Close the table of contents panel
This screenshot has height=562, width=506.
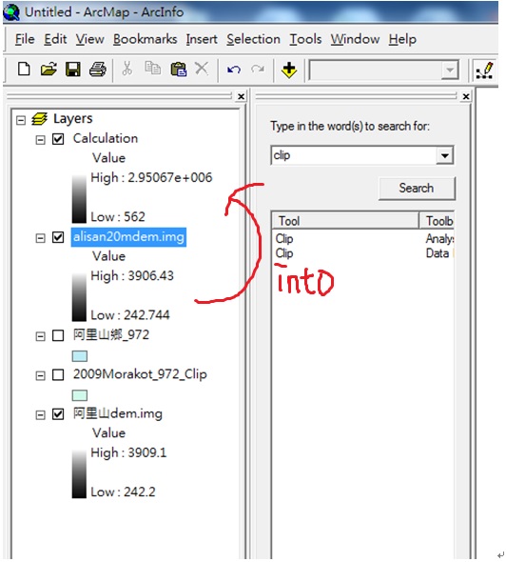coord(242,96)
